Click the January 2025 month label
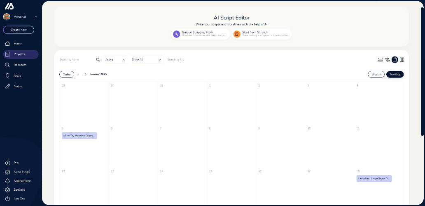 coord(98,74)
